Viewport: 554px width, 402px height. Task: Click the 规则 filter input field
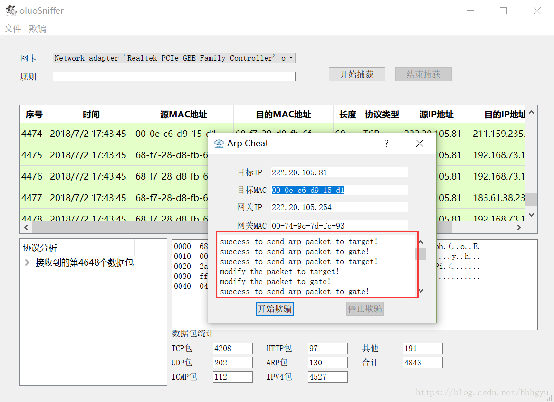[x=174, y=77]
